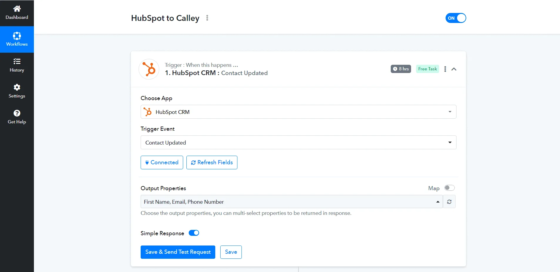This screenshot has width=560, height=272.
Task: Go to Workflows section
Action: [17, 39]
